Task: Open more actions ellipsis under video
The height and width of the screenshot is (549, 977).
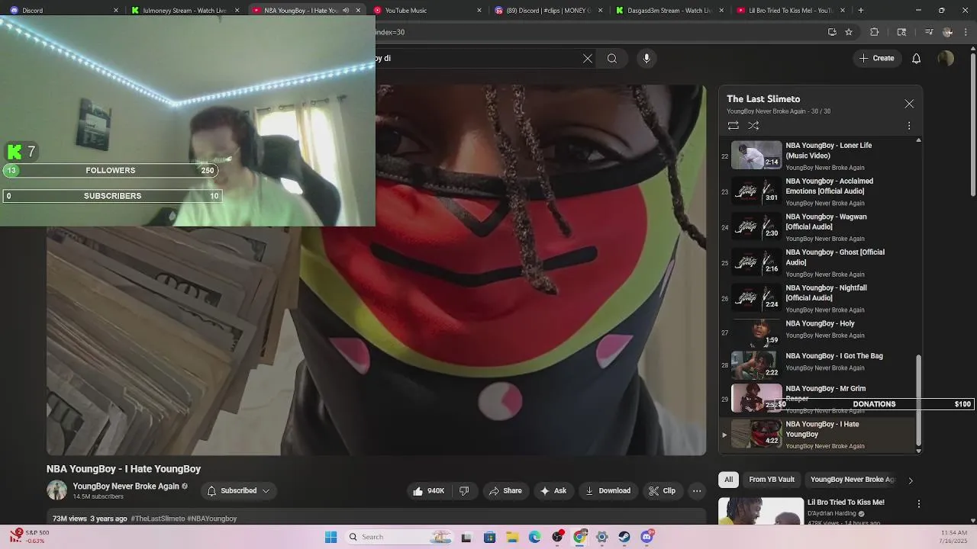Action: [697, 491]
